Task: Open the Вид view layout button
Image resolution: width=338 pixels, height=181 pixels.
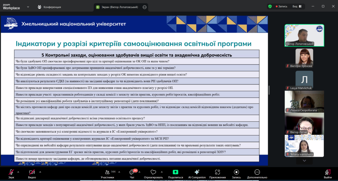Action: click(x=296, y=6)
